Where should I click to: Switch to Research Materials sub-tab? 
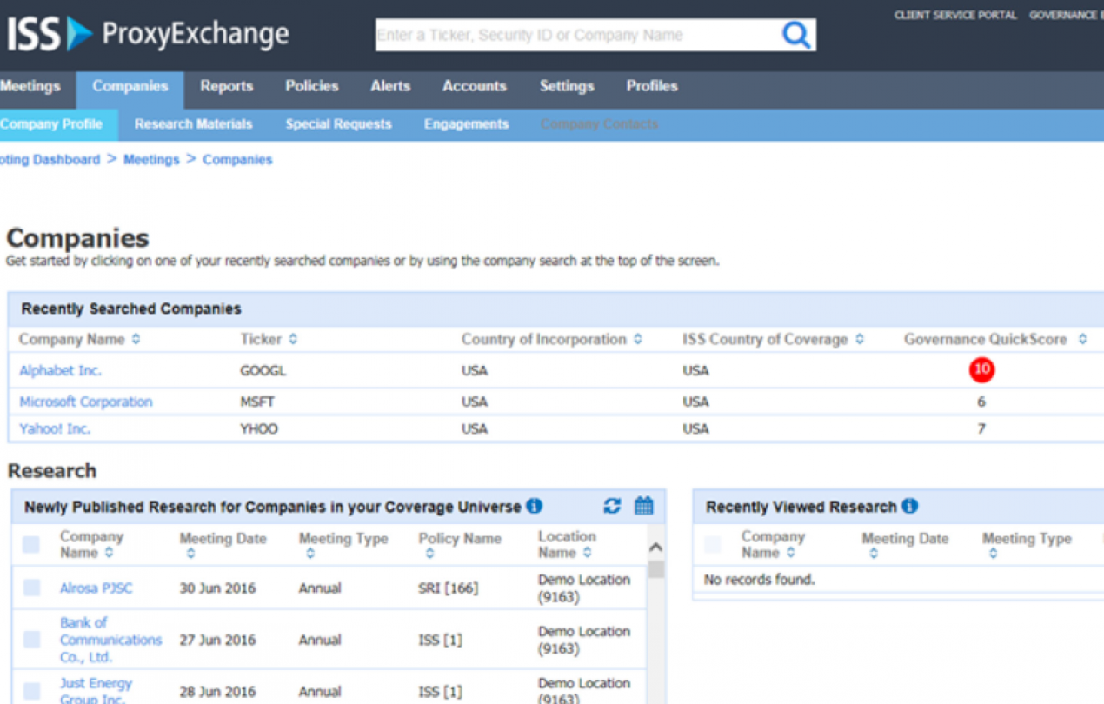click(193, 124)
